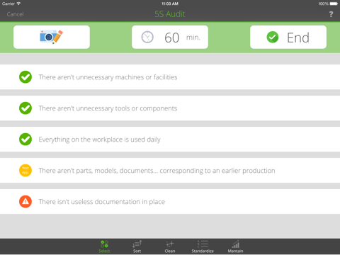The width and height of the screenshot is (340, 255).
Task: Go to the Clean tab
Action: pyautogui.click(x=170, y=246)
